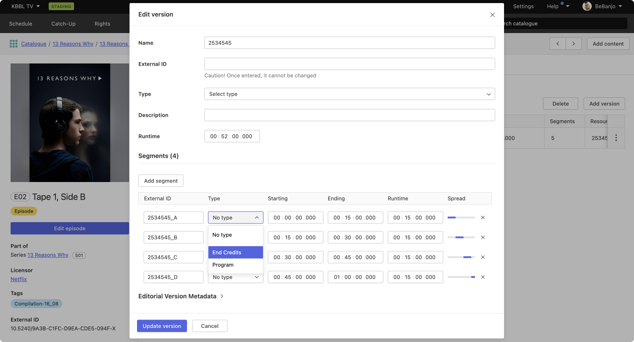This screenshot has height=342, width=634.
Task: Click the Update version button
Action: tap(162, 326)
